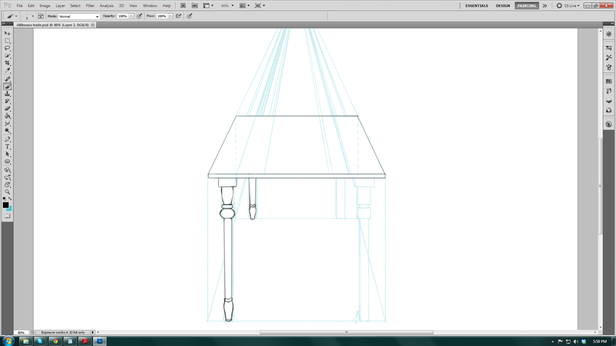Select the Eyedropper tool
616x346 pixels.
click(8, 71)
